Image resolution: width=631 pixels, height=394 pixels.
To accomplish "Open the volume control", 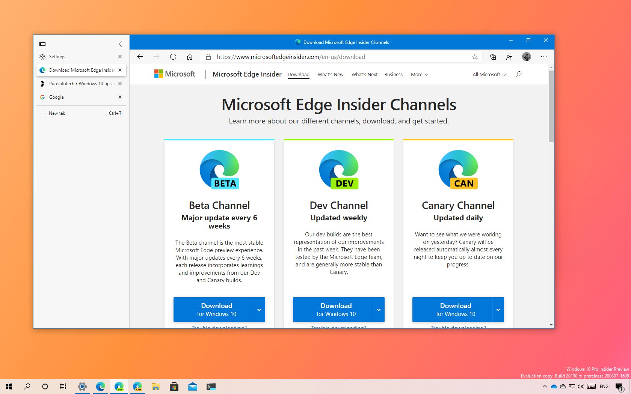I will coord(581,386).
